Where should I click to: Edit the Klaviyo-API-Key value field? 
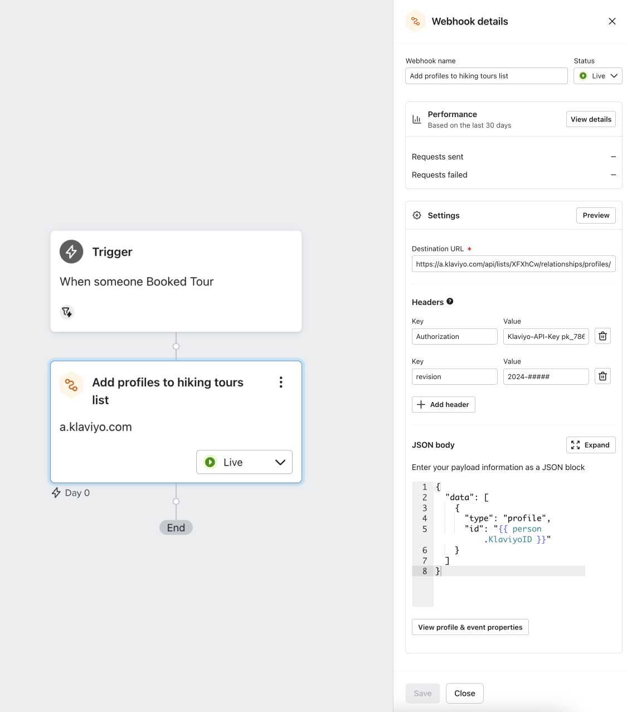point(546,336)
